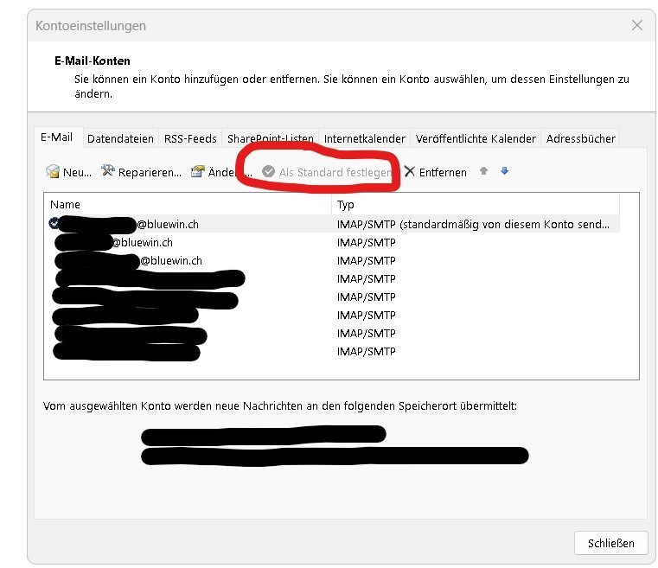
Task: Click the Neu (new account) envelope icon
Action: coord(53,172)
